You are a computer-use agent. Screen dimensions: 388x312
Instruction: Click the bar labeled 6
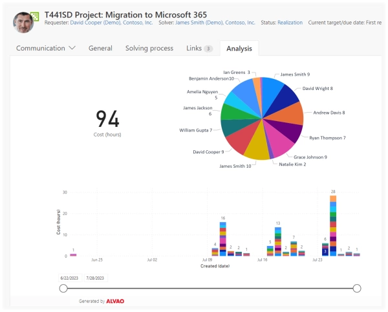(x=325, y=250)
